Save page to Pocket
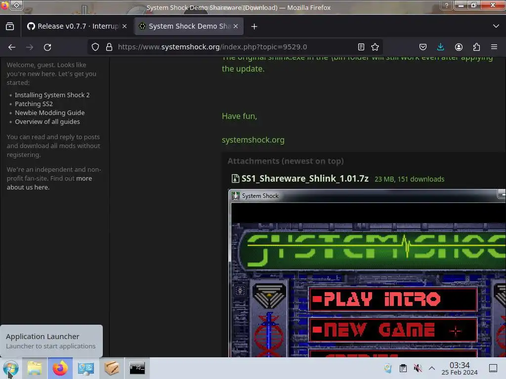This screenshot has height=379, width=506. (423, 47)
